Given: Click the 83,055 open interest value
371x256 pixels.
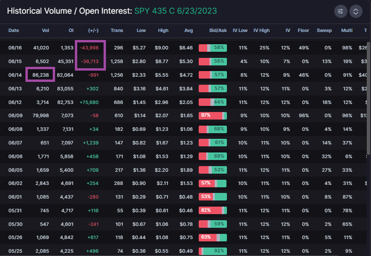Looking at the screenshot, I should point(65,89).
